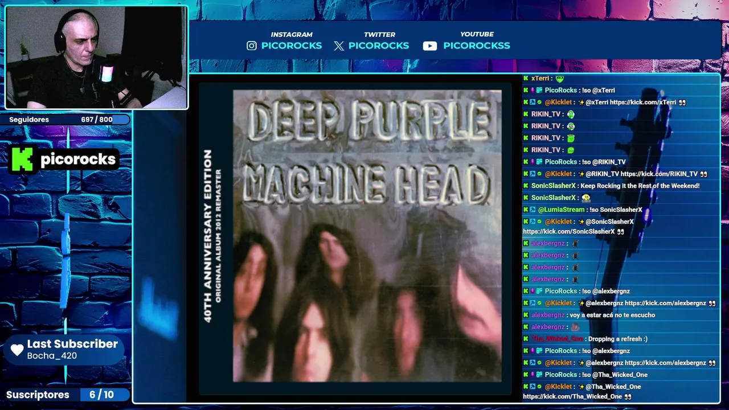Click the sparkle emoji before @SonicSlasherX mention
The height and width of the screenshot is (410, 729).
point(581,222)
